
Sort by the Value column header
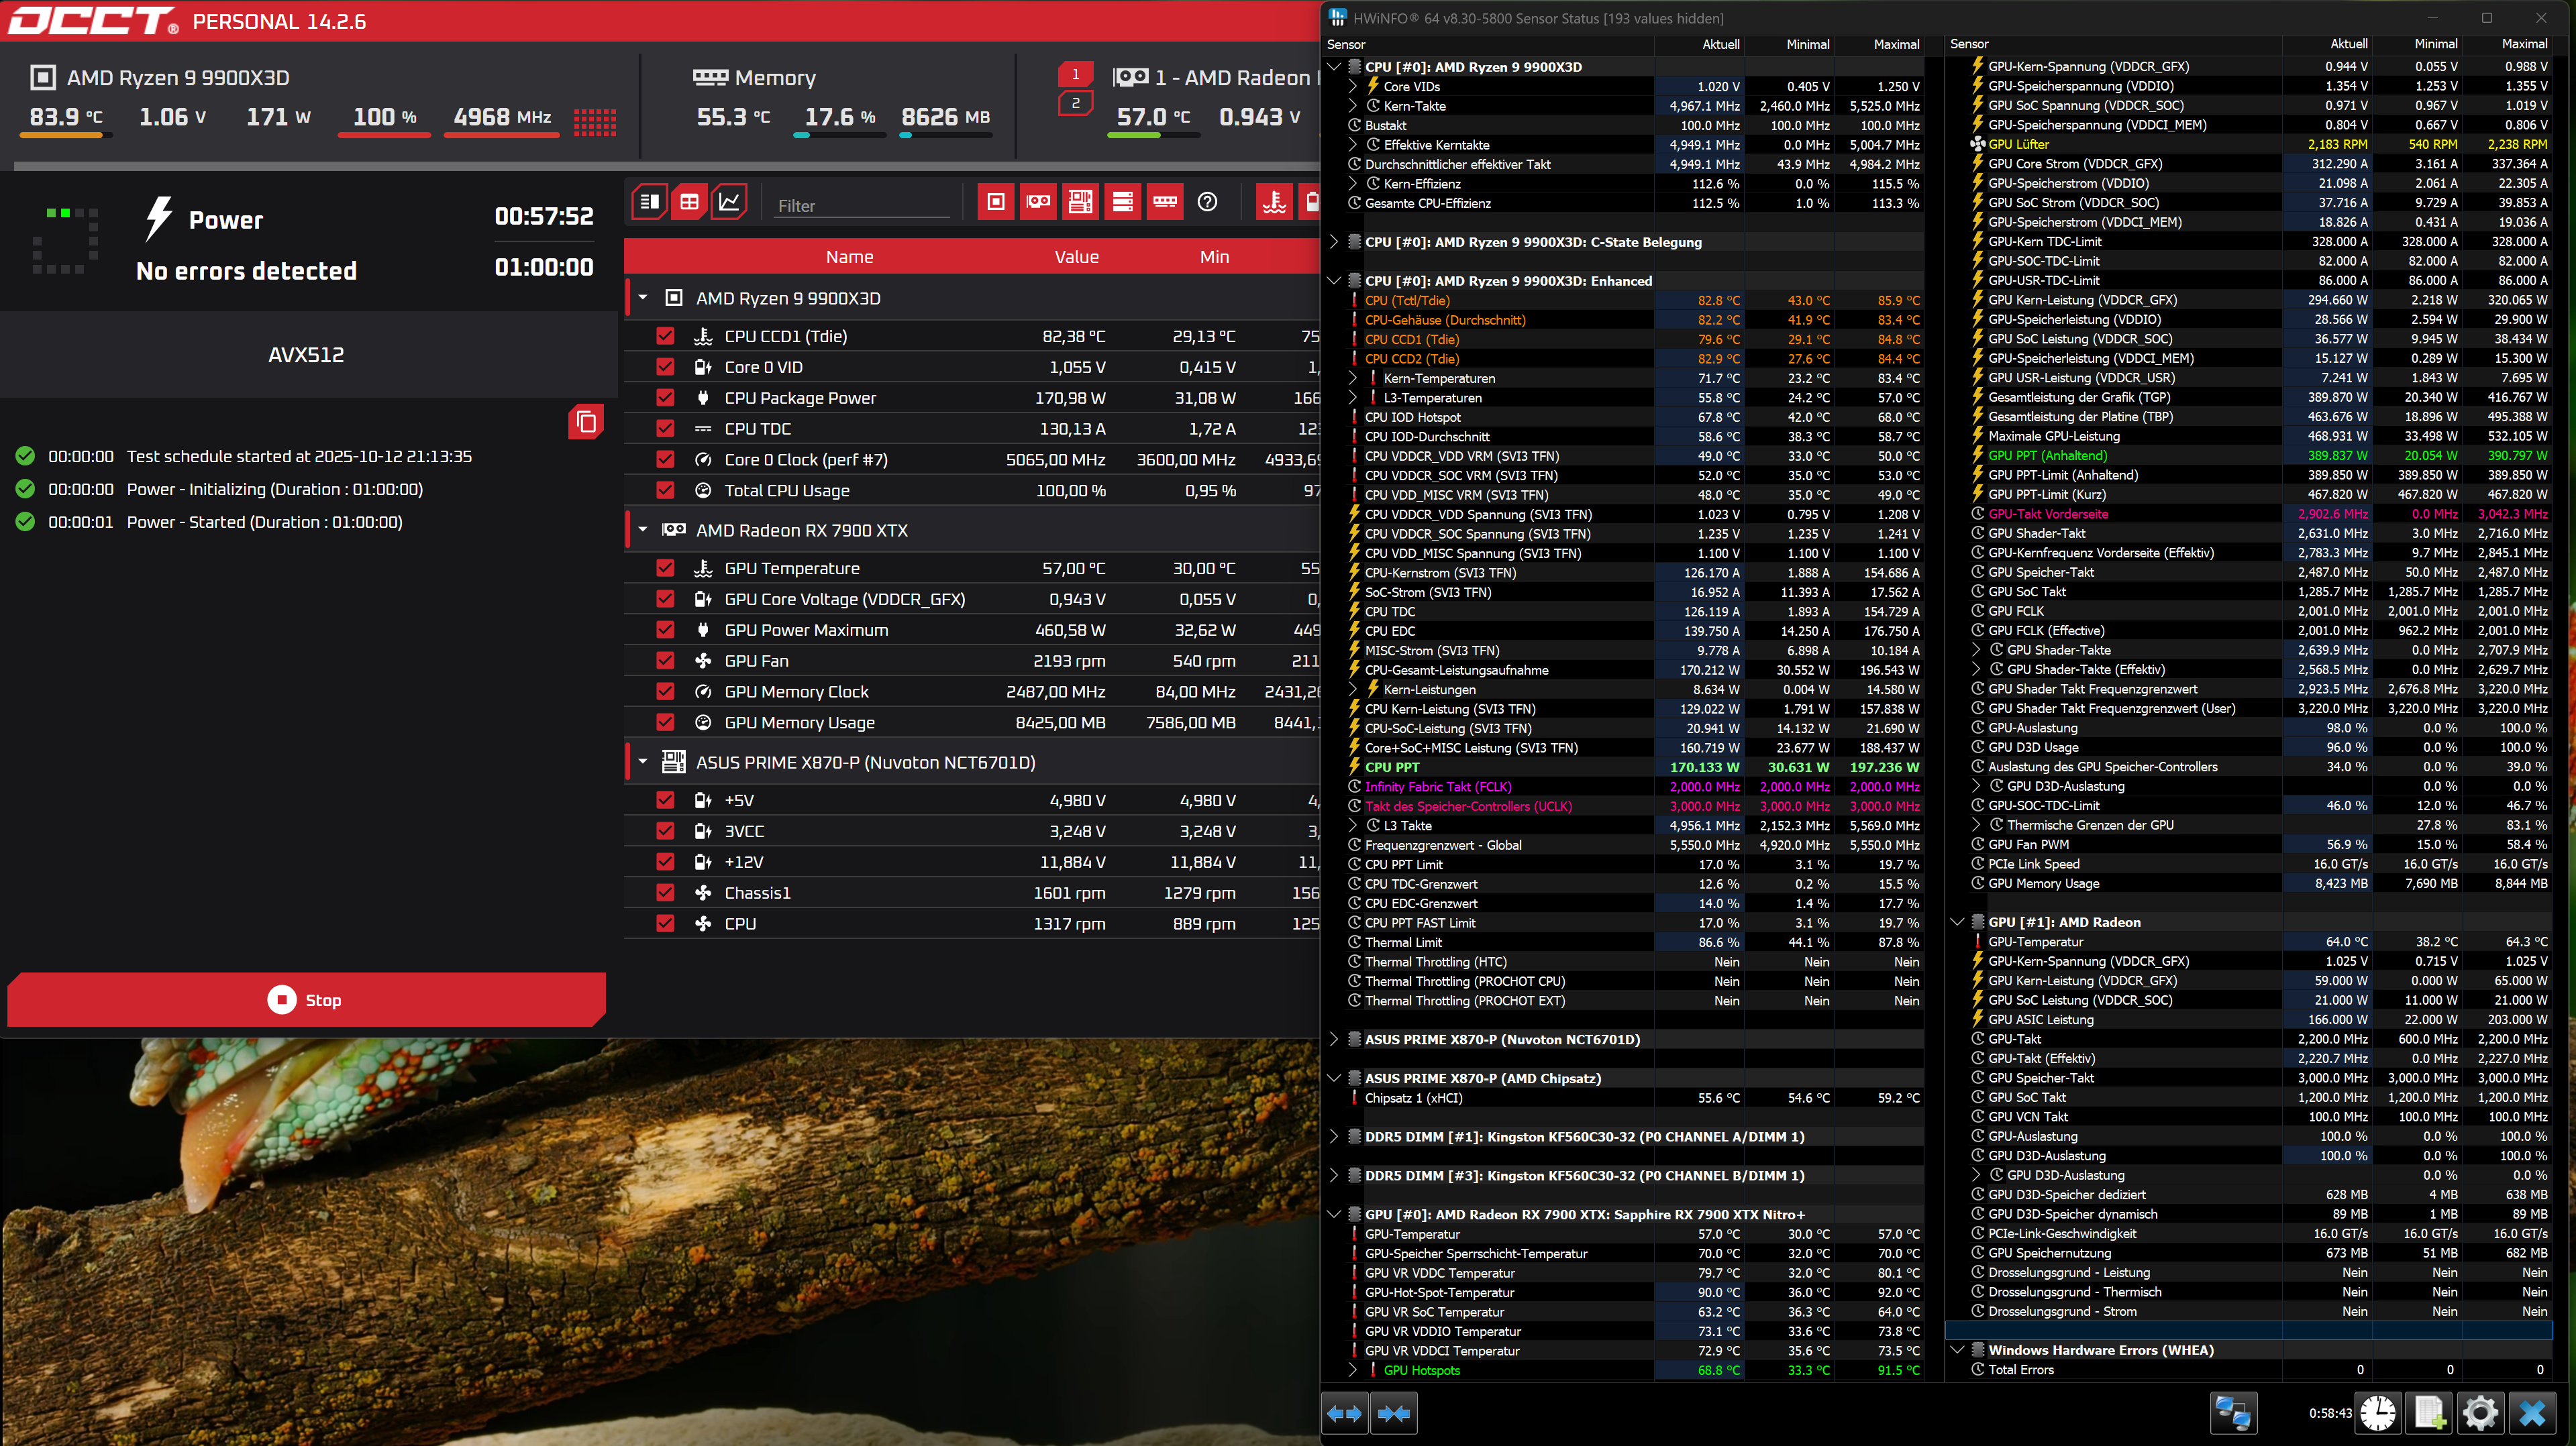click(x=1076, y=257)
